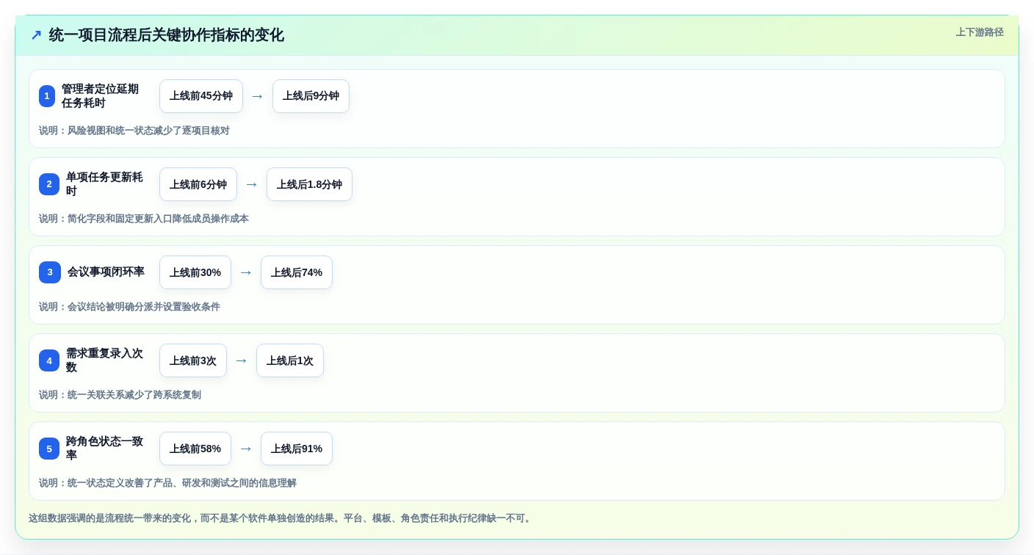Click the metric name 需求重复录入次数
The image size is (1034, 555).
tap(104, 360)
